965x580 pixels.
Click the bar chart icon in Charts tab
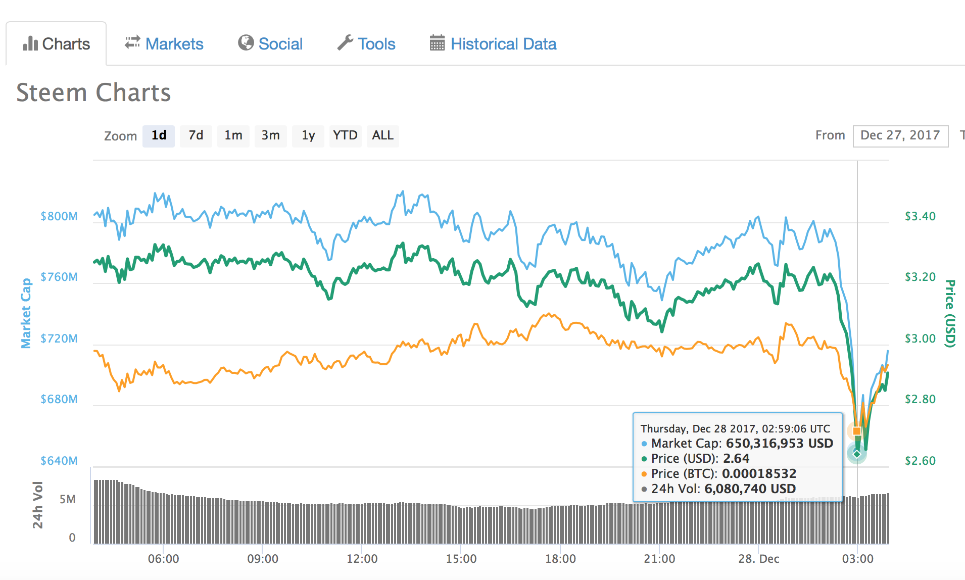pyautogui.click(x=30, y=43)
